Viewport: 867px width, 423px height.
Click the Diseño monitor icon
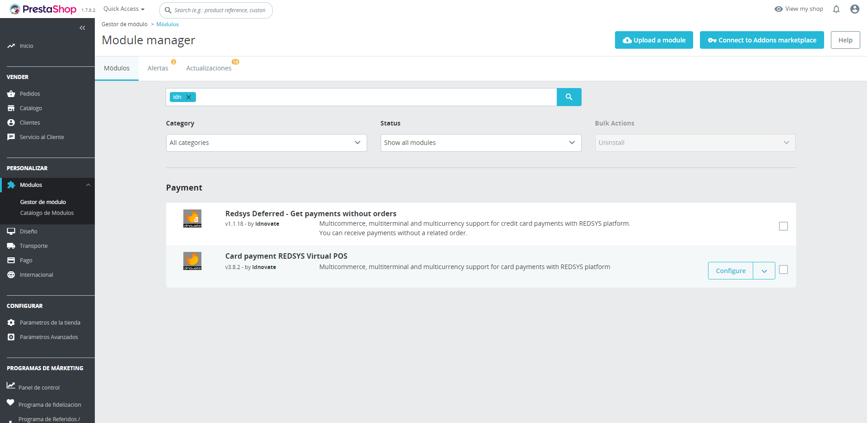[x=11, y=232]
